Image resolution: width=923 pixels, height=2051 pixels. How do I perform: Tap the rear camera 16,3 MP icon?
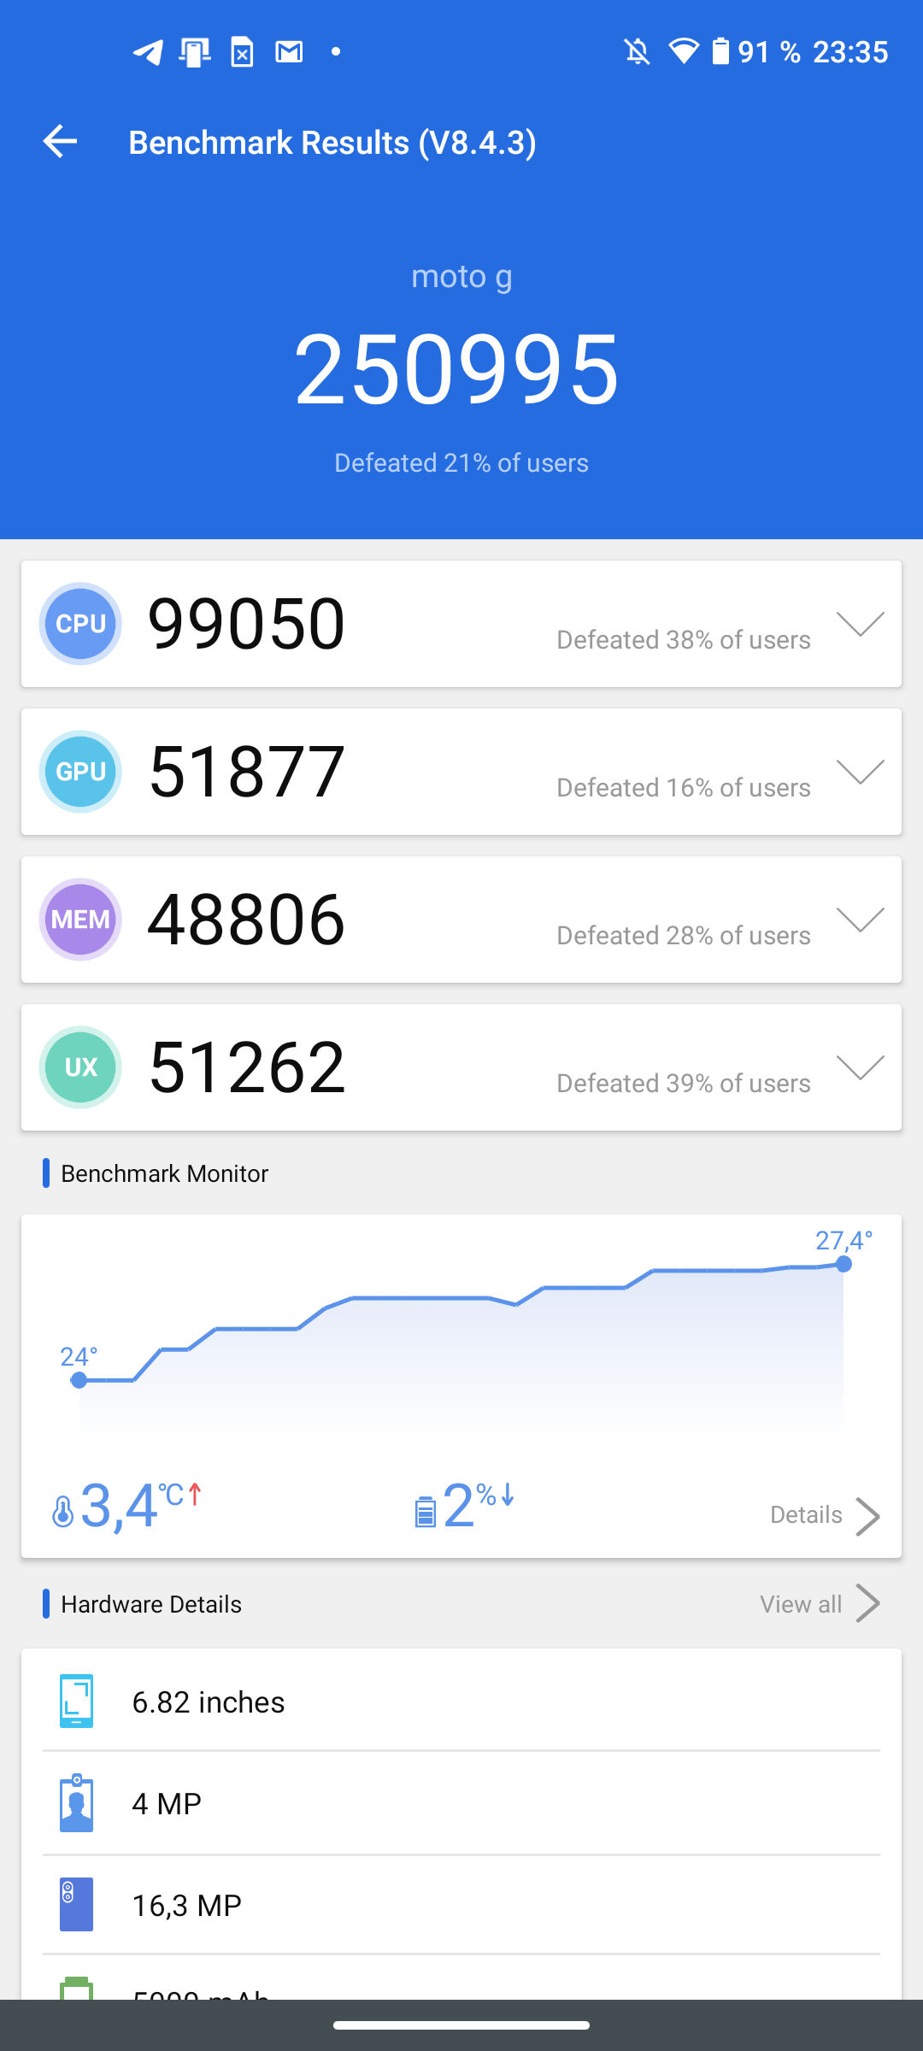[76, 1904]
